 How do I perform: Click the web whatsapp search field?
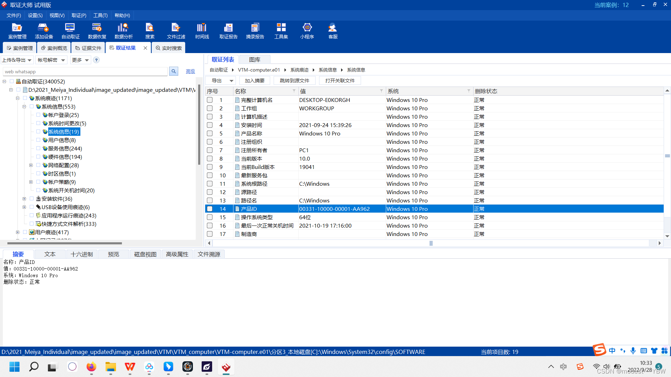click(85, 72)
